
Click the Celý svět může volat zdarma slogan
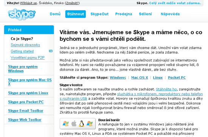pos(175,3)
